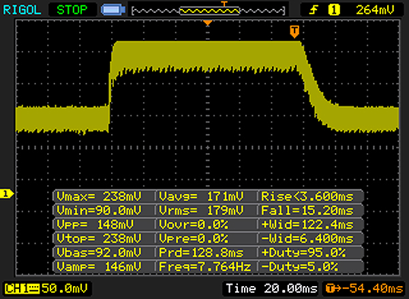Click the RIGOL logo text
This screenshot has width=409, height=299.
(x=22, y=10)
